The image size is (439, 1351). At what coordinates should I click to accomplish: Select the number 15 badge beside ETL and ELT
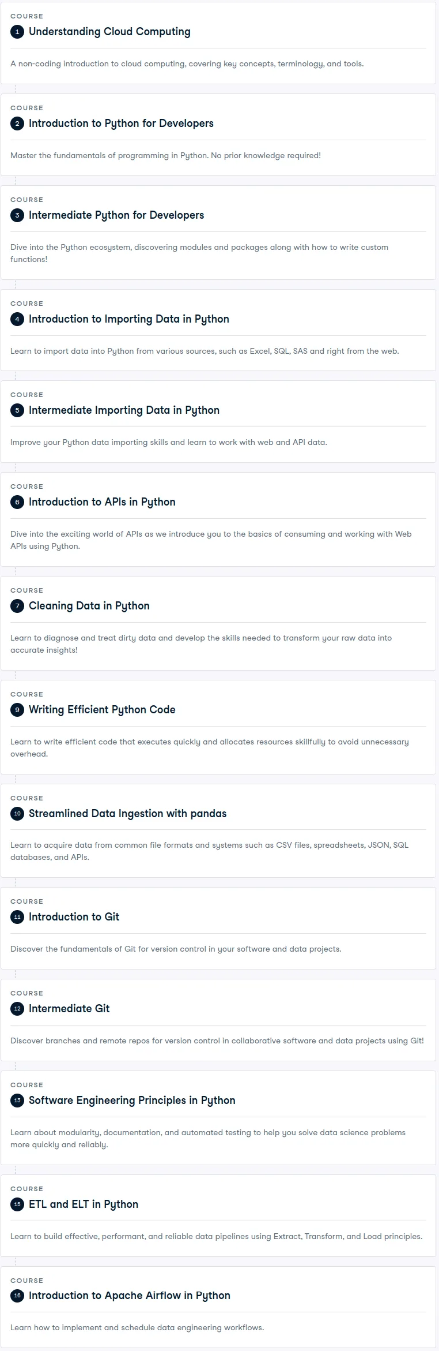(x=17, y=1204)
